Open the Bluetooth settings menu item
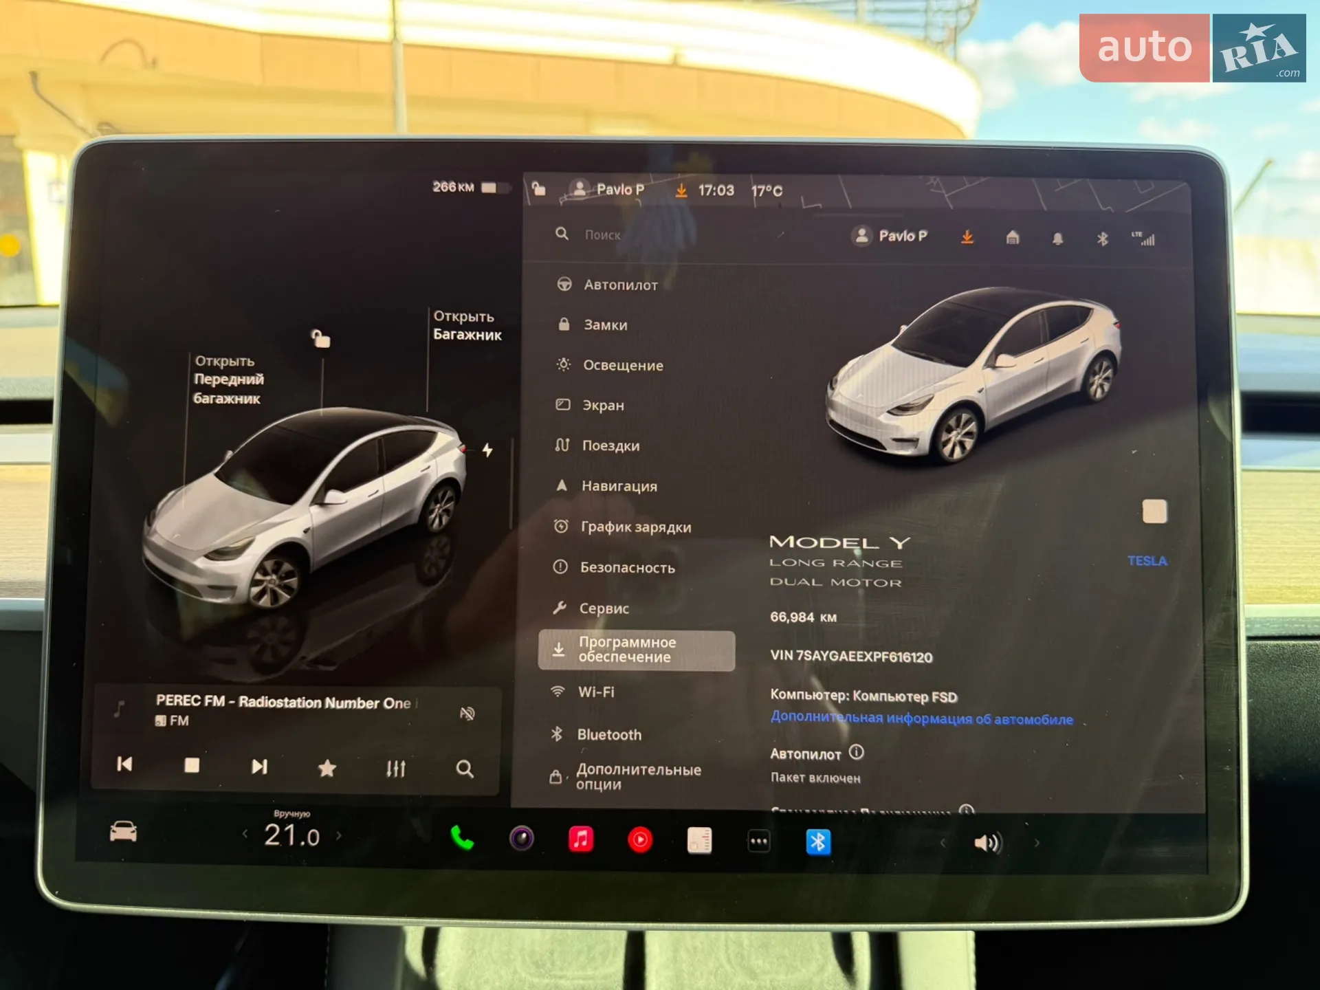 (x=595, y=734)
